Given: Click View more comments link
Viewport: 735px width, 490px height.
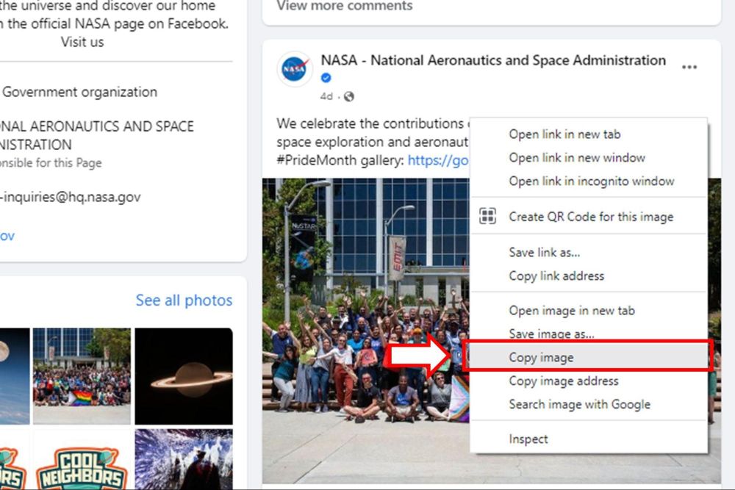Looking at the screenshot, I should pos(345,6).
